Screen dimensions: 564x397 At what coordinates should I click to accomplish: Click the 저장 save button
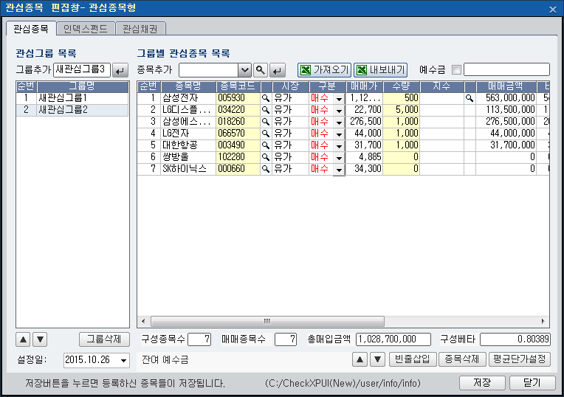coord(482,383)
